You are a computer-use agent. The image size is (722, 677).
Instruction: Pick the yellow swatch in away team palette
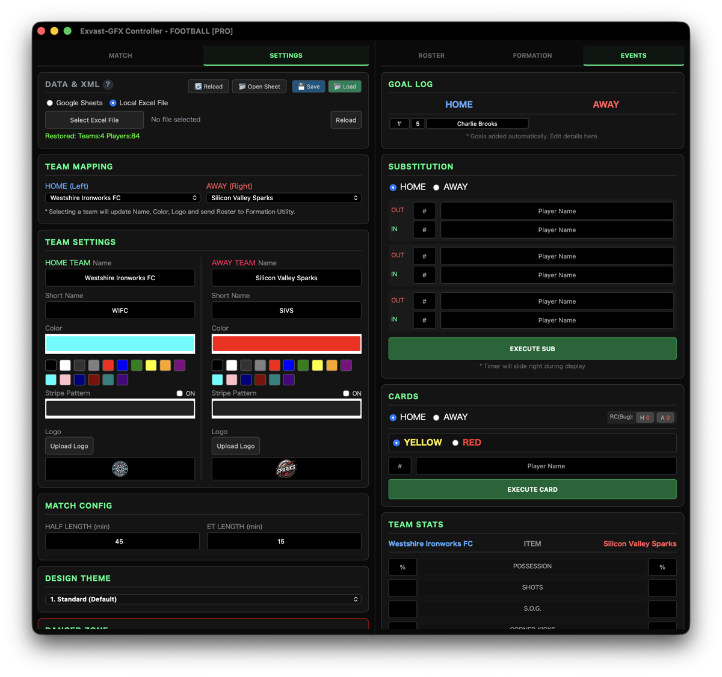point(317,365)
